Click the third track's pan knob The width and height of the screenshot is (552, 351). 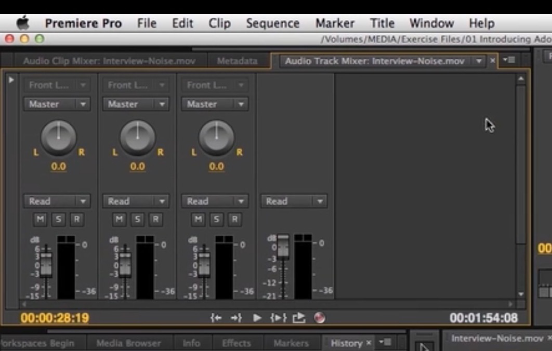216,138
